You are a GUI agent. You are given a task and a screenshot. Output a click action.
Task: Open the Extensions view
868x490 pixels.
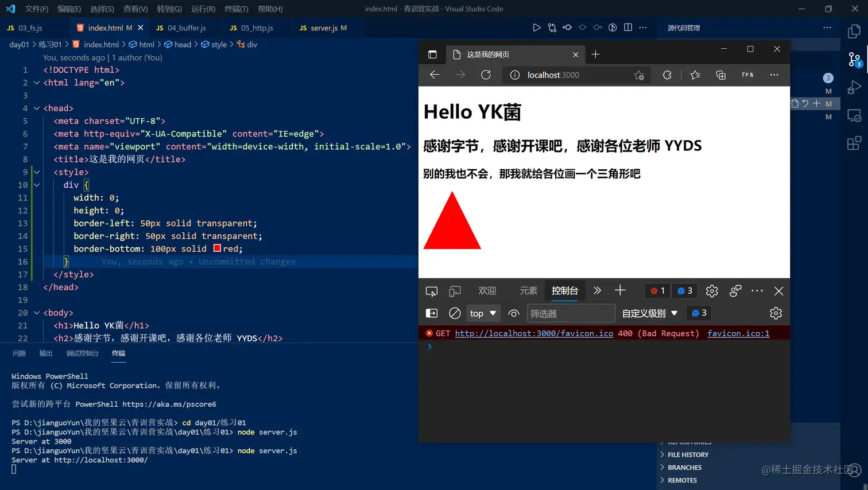pos(855,143)
